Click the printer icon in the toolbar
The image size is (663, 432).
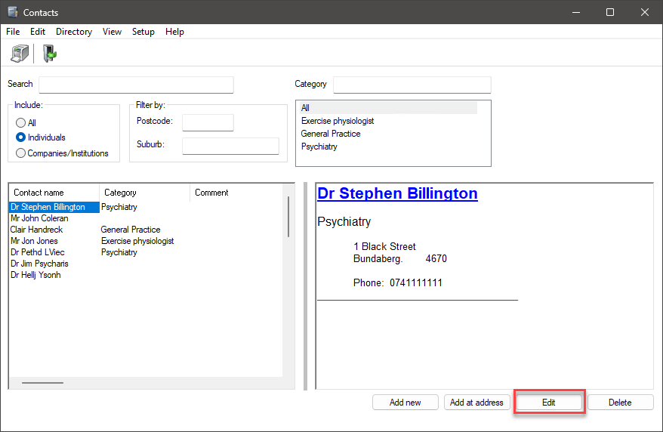[19, 53]
